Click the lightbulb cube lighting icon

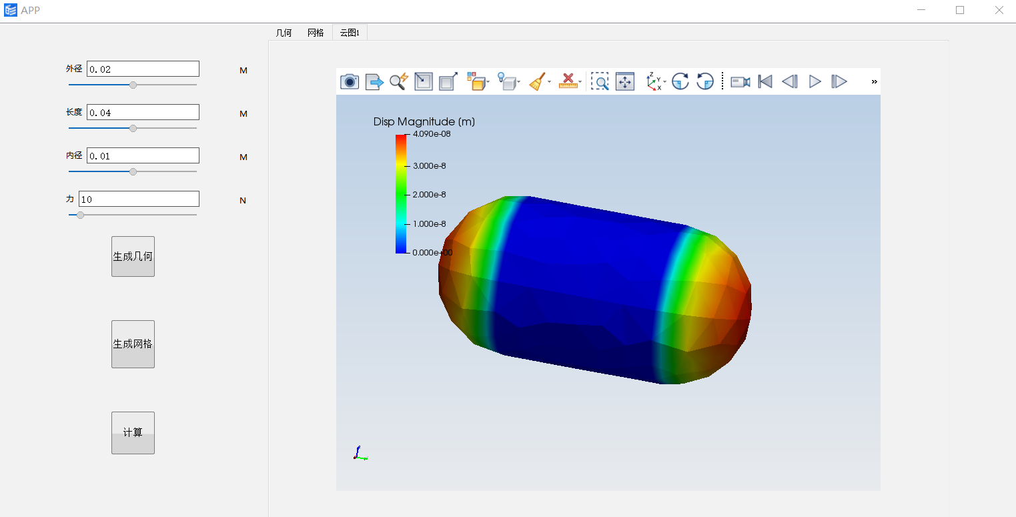(x=507, y=81)
